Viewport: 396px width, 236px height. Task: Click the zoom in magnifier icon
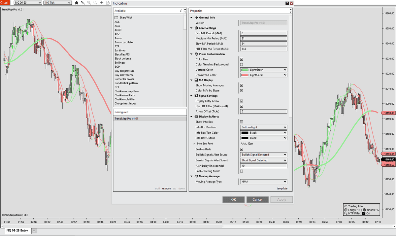click(x=89, y=3)
